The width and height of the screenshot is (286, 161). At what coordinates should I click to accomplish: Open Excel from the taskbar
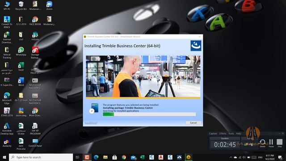pyautogui.click(x=142, y=157)
